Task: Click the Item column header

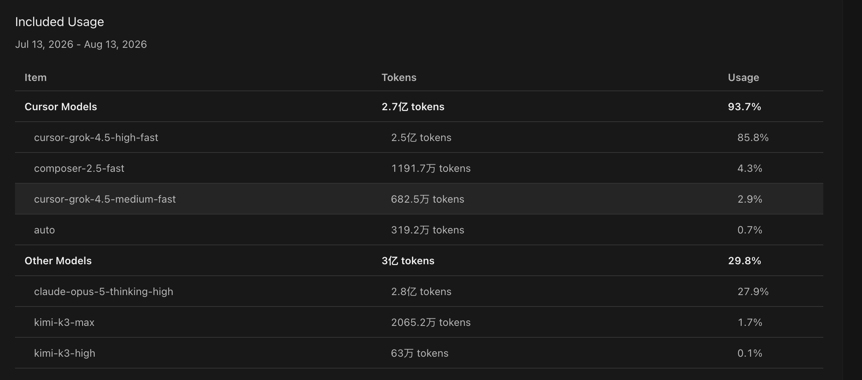Action: tap(36, 77)
